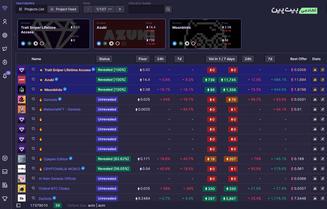Sort by Floor column header
The image size is (327, 209).
click(x=143, y=59)
